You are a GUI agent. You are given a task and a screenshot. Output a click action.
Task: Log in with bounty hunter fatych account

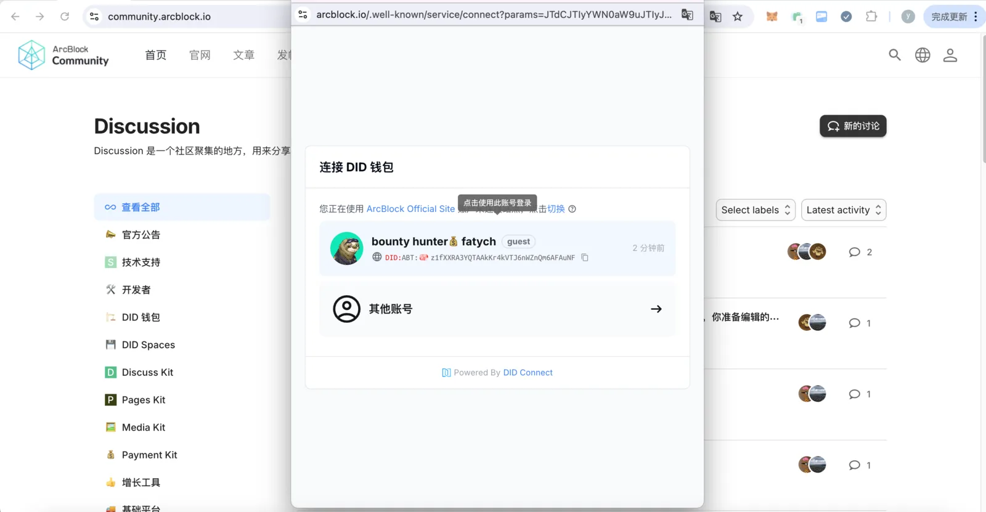click(497, 248)
